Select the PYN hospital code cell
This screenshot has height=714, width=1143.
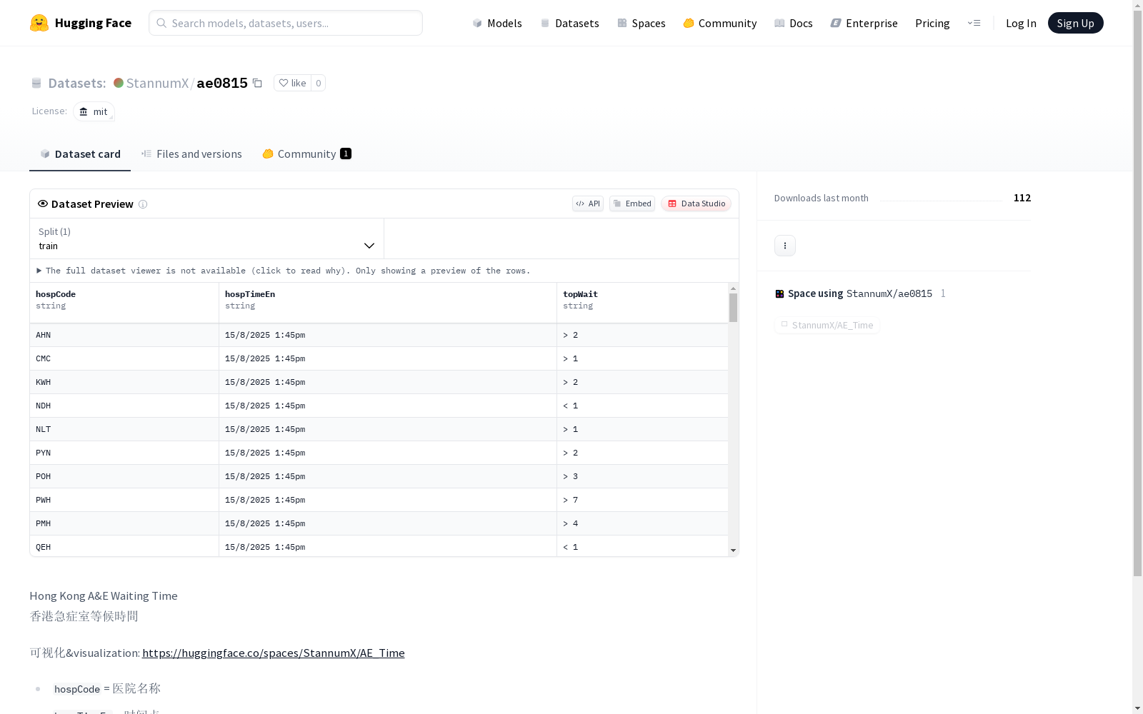click(x=124, y=453)
